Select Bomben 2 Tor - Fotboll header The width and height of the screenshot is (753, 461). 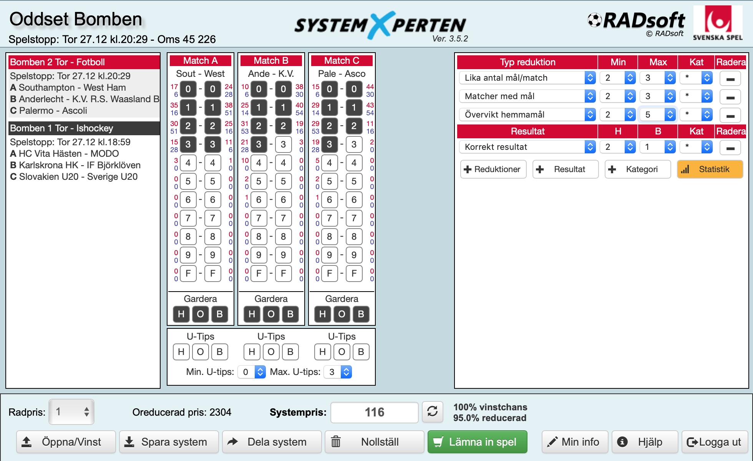[x=84, y=62]
